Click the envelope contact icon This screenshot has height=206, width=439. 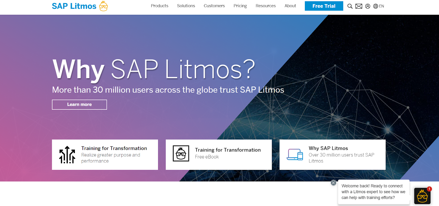tap(359, 6)
